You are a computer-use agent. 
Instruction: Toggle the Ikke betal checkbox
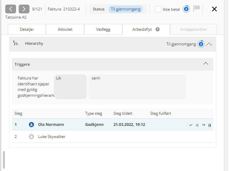[158, 9]
